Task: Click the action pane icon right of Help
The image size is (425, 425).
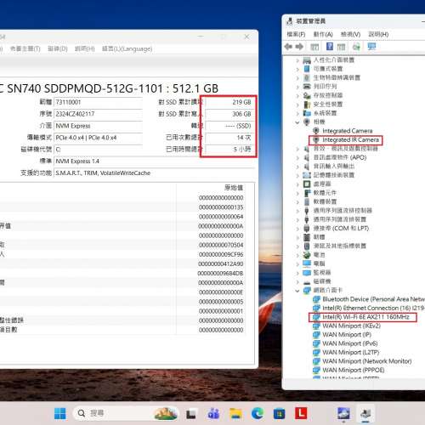Action: [x=341, y=47]
